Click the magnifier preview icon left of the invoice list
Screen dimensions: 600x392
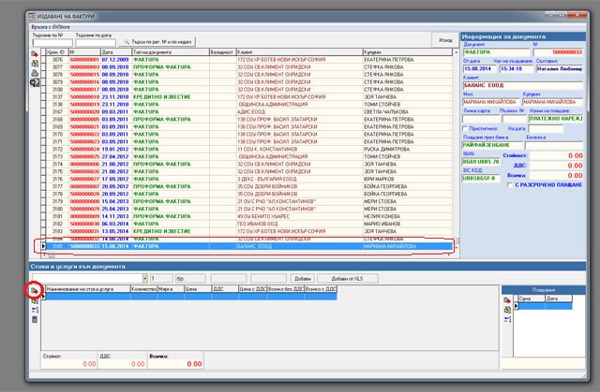coord(35,82)
